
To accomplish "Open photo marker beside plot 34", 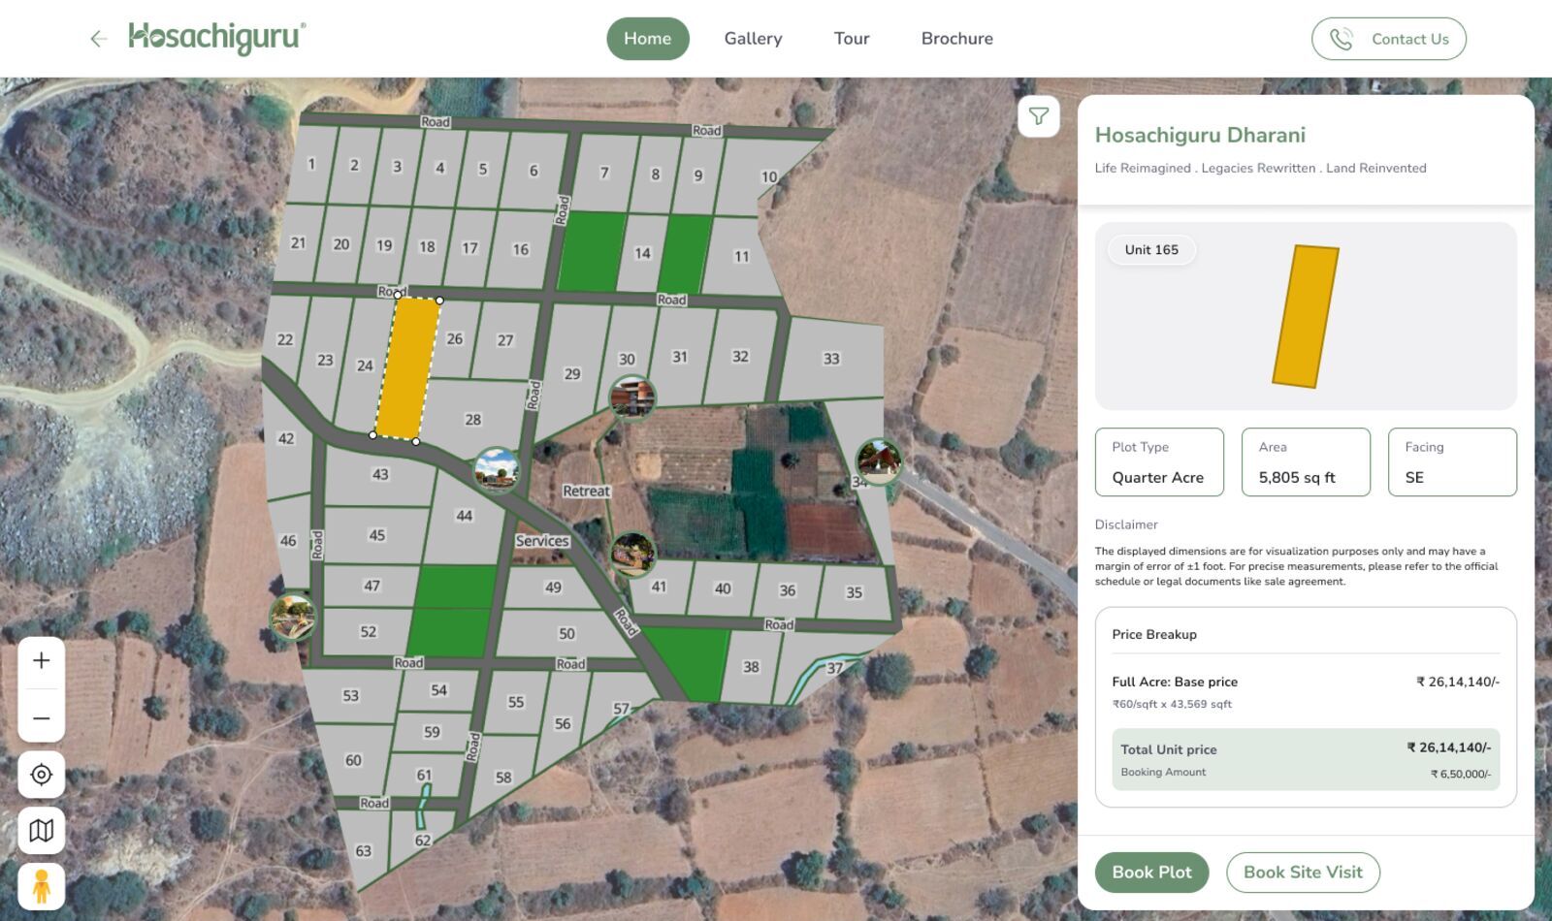I will (879, 460).
